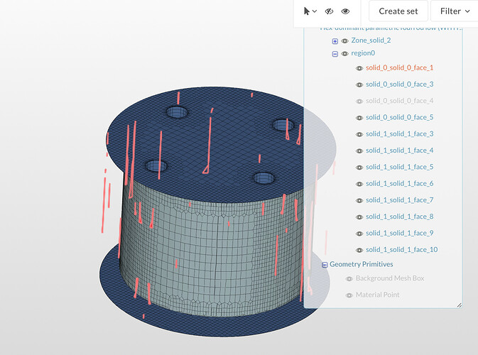Click the Create set button
Image resolution: width=478 pixels, height=355 pixels.
click(x=398, y=11)
